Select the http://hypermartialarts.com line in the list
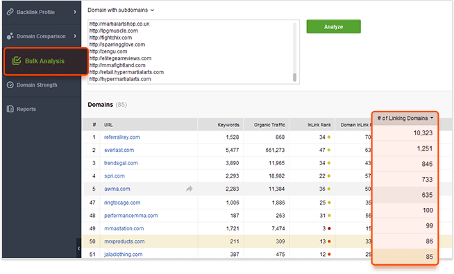Image resolution: width=454 pixels, height=274 pixels. [120, 79]
